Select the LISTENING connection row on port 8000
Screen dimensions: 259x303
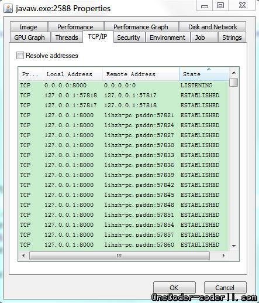coord(123,86)
